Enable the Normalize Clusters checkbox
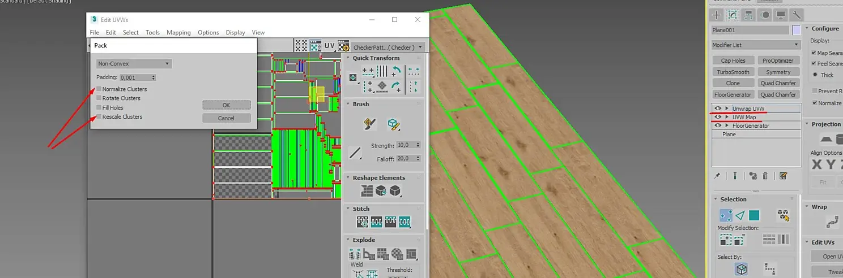The width and height of the screenshot is (843, 278). point(99,89)
